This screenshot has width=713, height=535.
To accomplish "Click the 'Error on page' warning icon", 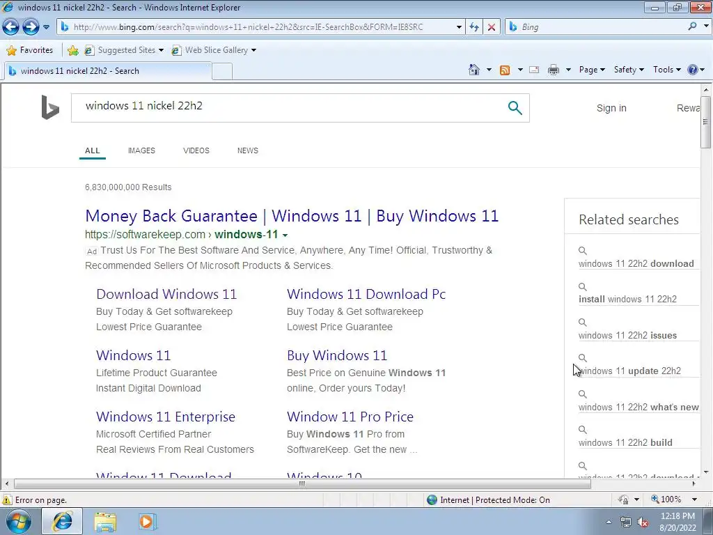I will point(7,500).
